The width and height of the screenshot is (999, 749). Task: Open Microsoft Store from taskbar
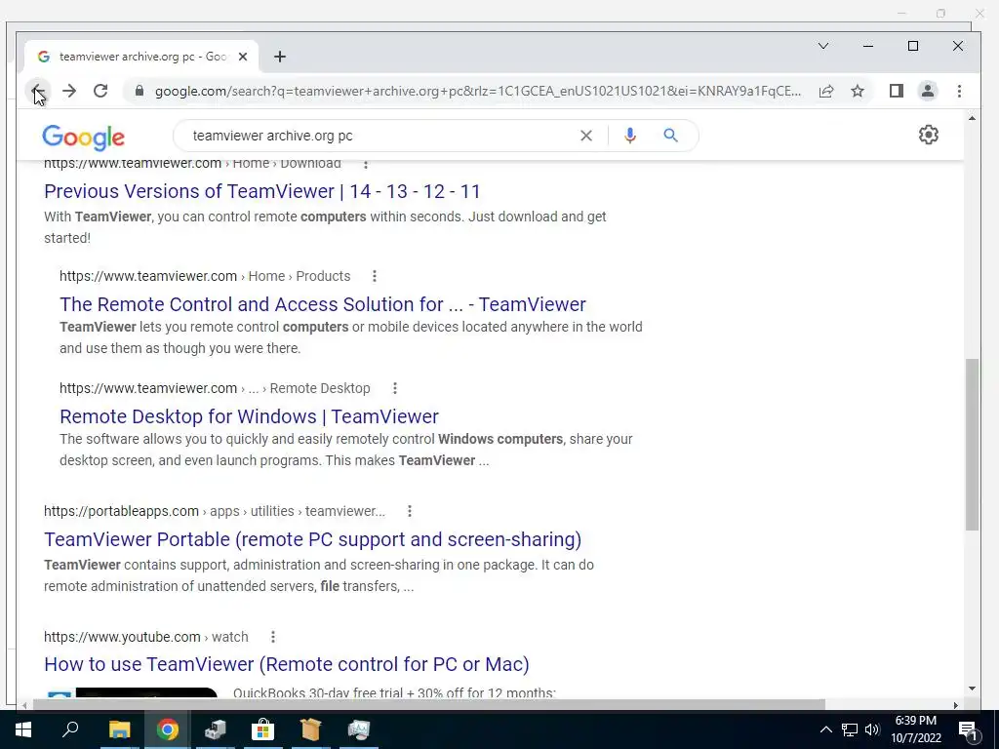[262, 729]
